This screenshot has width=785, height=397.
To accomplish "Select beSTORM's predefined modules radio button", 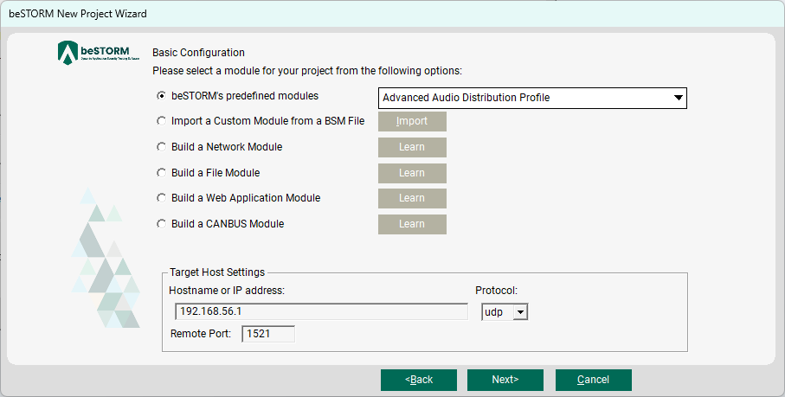I will click(161, 96).
